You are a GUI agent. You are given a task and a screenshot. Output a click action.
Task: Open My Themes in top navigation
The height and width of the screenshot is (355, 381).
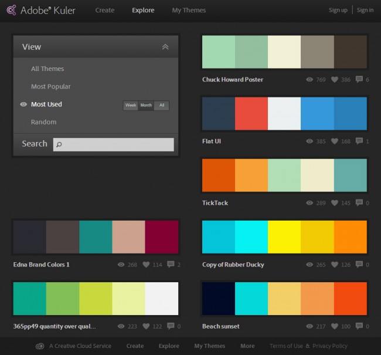[189, 10]
